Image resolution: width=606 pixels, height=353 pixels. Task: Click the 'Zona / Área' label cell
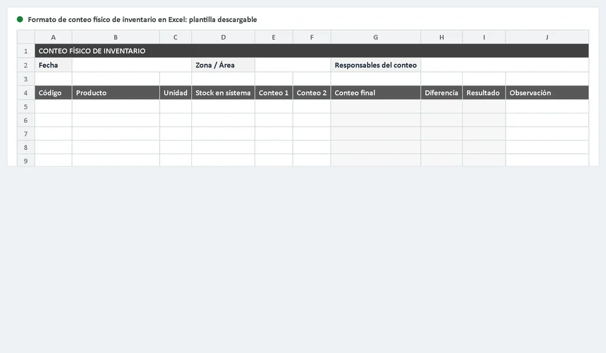[223, 65]
